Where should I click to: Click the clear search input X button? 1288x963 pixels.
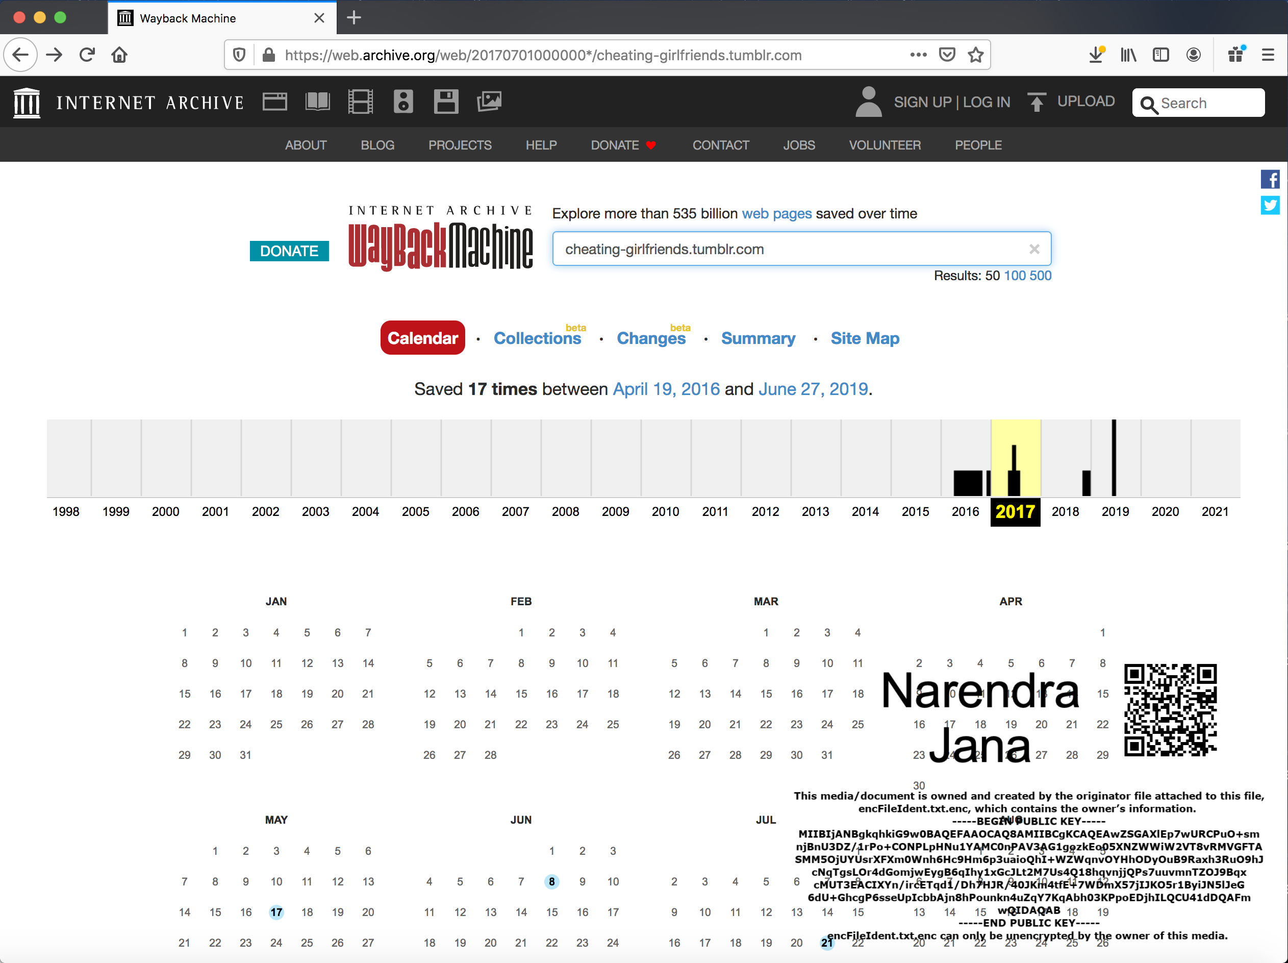[x=1034, y=249]
